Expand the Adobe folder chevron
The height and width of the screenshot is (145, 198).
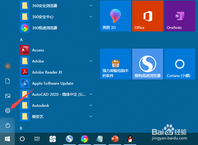pyautogui.click(x=91, y=61)
